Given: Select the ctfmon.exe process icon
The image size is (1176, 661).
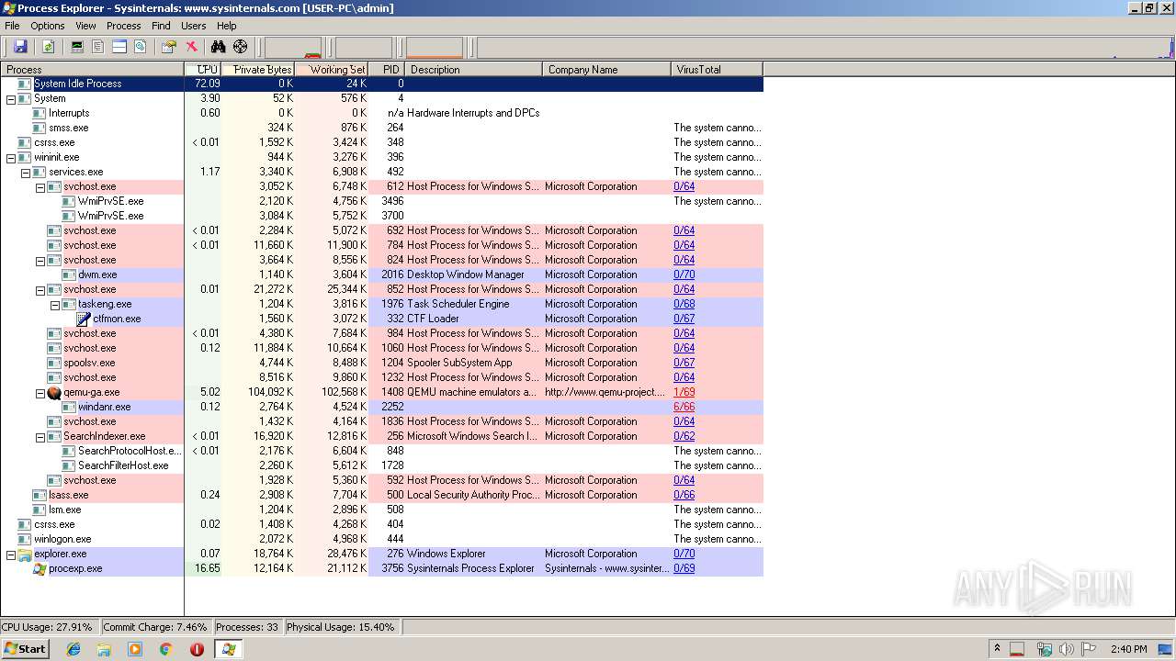Looking at the screenshot, I should point(84,319).
